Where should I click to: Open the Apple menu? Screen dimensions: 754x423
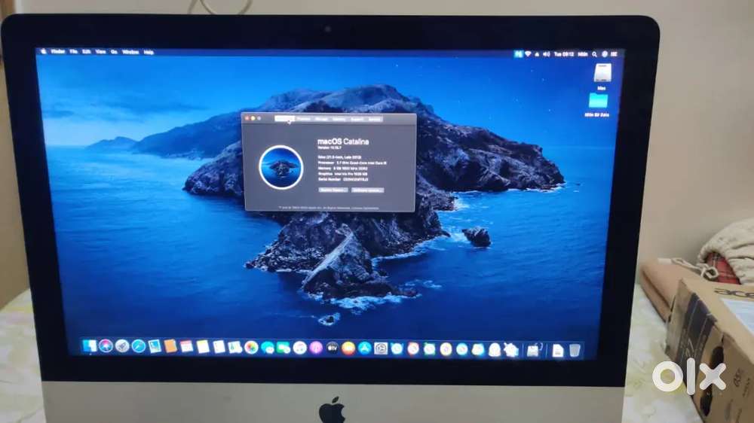[x=44, y=52]
